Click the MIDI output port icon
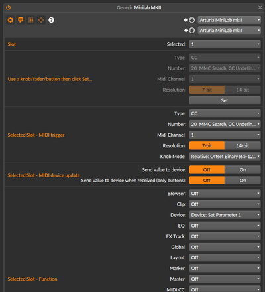The height and width of the screenshot is (292, 265). 189,30
